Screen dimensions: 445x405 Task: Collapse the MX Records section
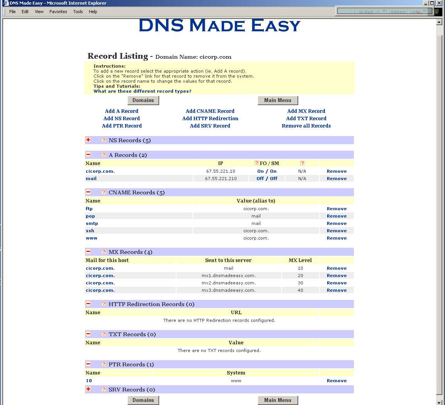(x=88, y=252)
